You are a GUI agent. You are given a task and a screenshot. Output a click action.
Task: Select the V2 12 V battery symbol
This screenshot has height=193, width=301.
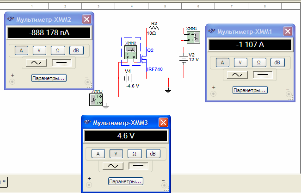point(184,58)
